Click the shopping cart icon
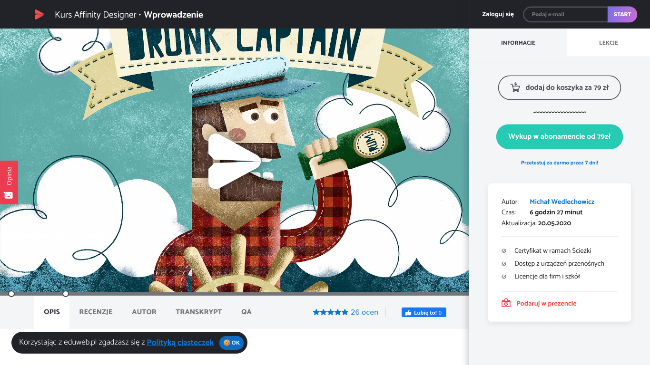Screen dimensions: 650x365 click(x=515, y=87)
